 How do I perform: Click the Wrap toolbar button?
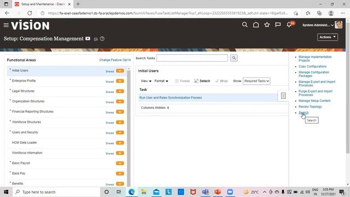[x=221, y=81]
